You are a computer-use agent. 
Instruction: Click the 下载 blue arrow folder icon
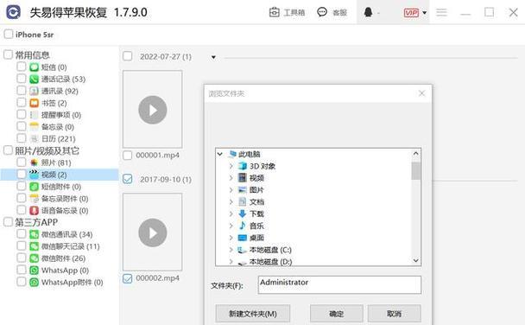(243, 213)
